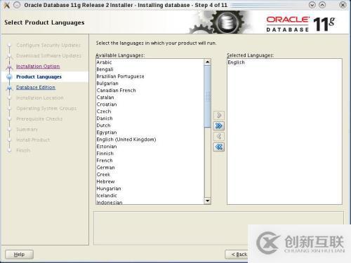Click the Install Product step
The width and height of the screenshot is (351, 263).
pos(33,140)
